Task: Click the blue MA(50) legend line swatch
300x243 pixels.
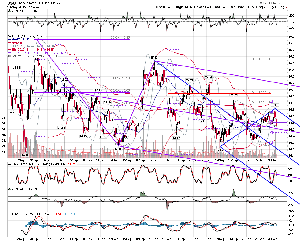Action: [9, 40]
